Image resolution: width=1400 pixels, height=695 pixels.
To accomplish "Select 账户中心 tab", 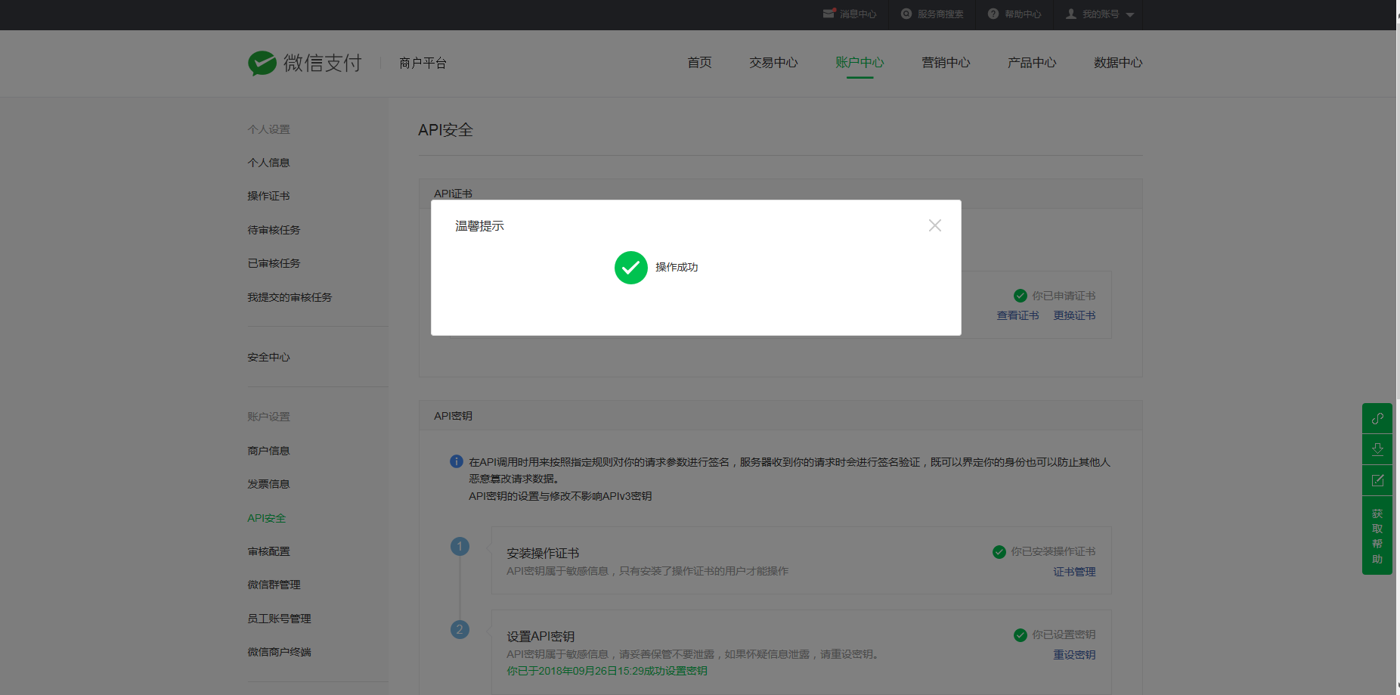I will tap(860, 63).
